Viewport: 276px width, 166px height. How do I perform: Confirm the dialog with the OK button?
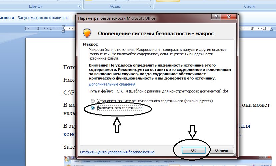[194, 150]
